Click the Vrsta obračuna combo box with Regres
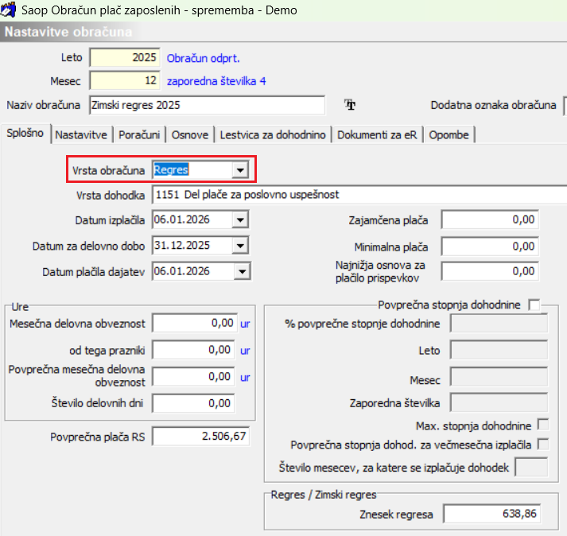The image size is (567, 536). point(200,170)
